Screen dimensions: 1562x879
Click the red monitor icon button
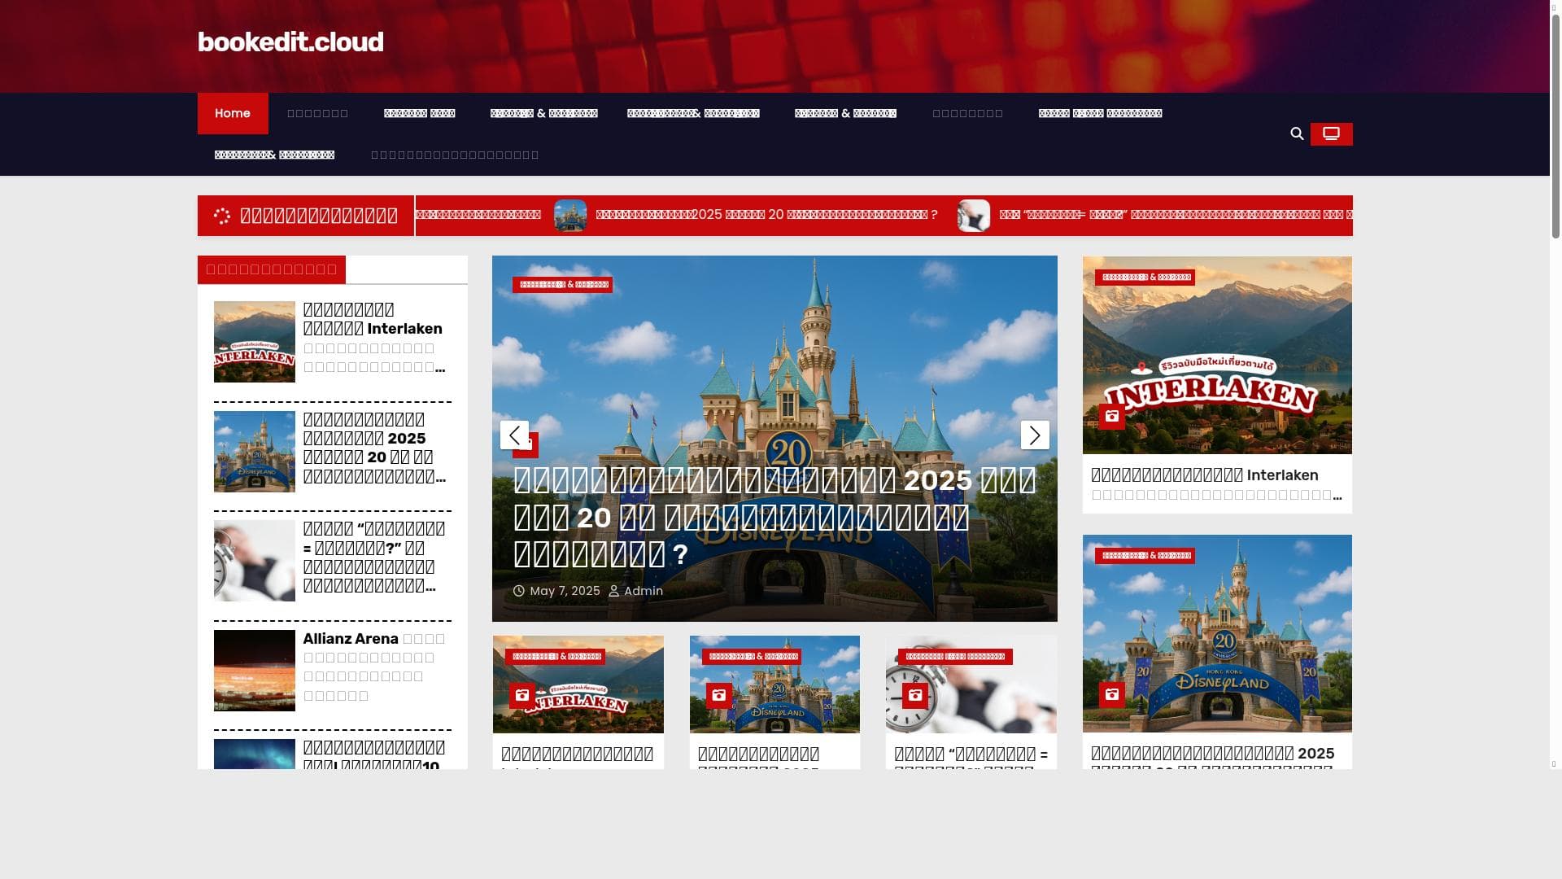(x=1331, y=134)
